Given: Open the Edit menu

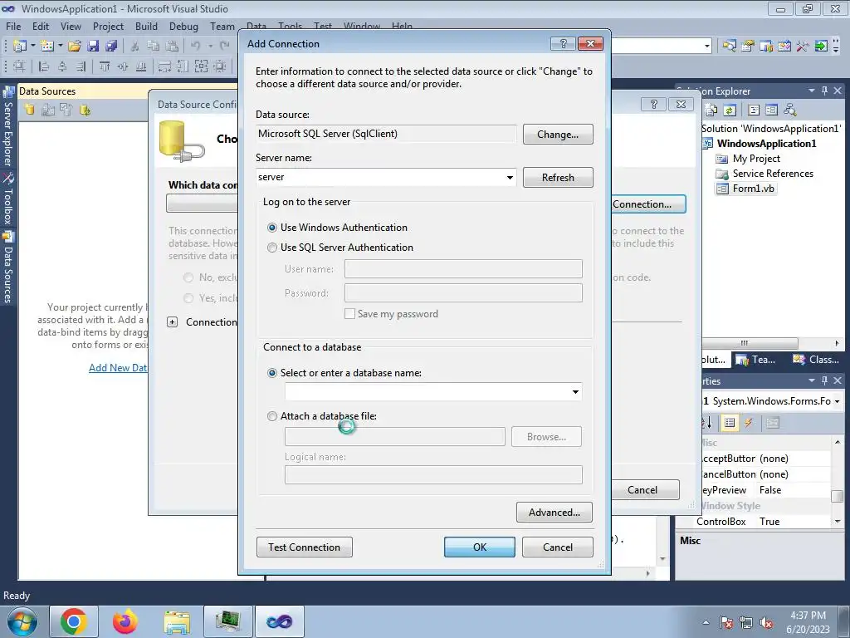Looking at the screenshot, I should (x=40, y=26).
